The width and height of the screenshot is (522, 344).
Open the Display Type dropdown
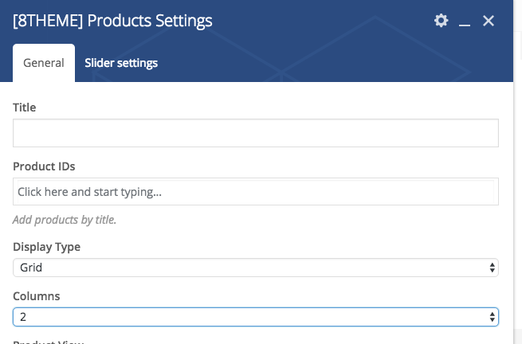point(255,268)
